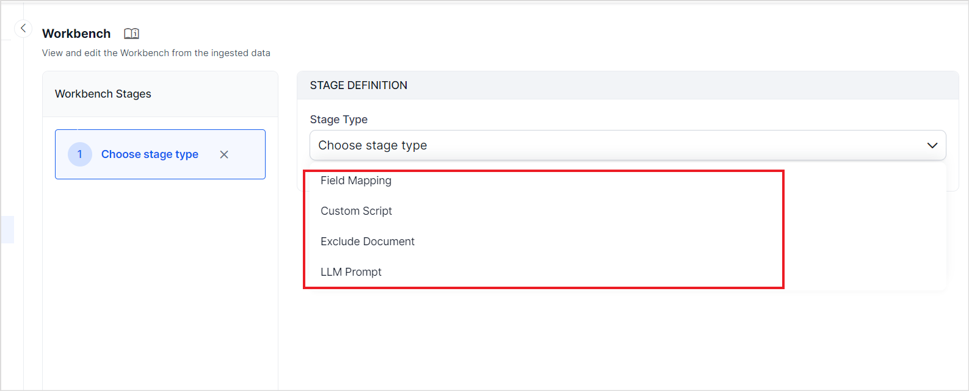This screenshot has width=969, height=391.
Task: Click the Workbench Stages panel header
Action: tap(103, 94)
